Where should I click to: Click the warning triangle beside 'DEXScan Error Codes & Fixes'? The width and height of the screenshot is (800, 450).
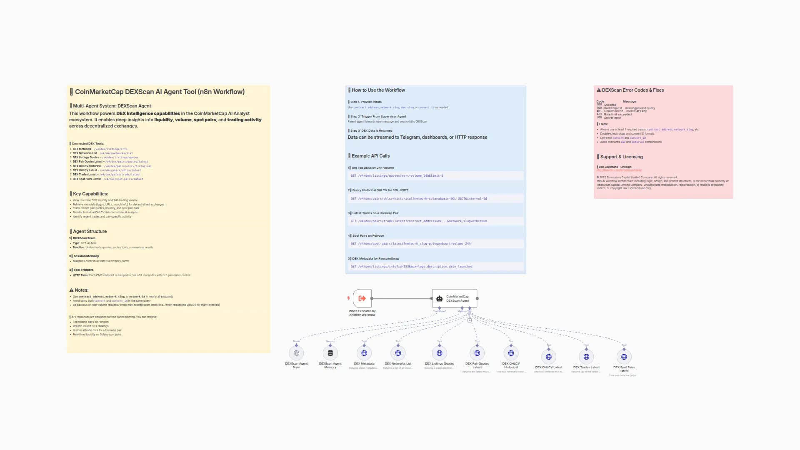pos(599,90)
